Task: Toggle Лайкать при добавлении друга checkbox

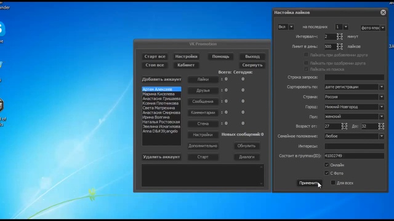Action: [306, 55]
